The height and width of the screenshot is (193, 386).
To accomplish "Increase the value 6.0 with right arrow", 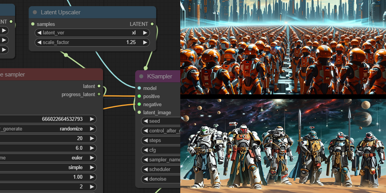I will coord(92,148).
